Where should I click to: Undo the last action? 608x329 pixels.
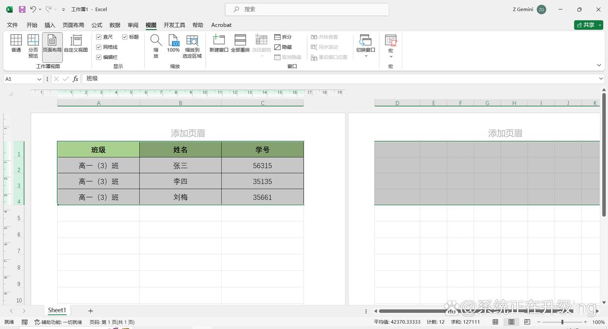pyautogui.click(x=33, y=9)
